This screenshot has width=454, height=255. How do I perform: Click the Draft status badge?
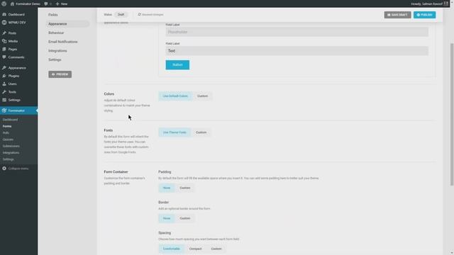click(121, 14)
